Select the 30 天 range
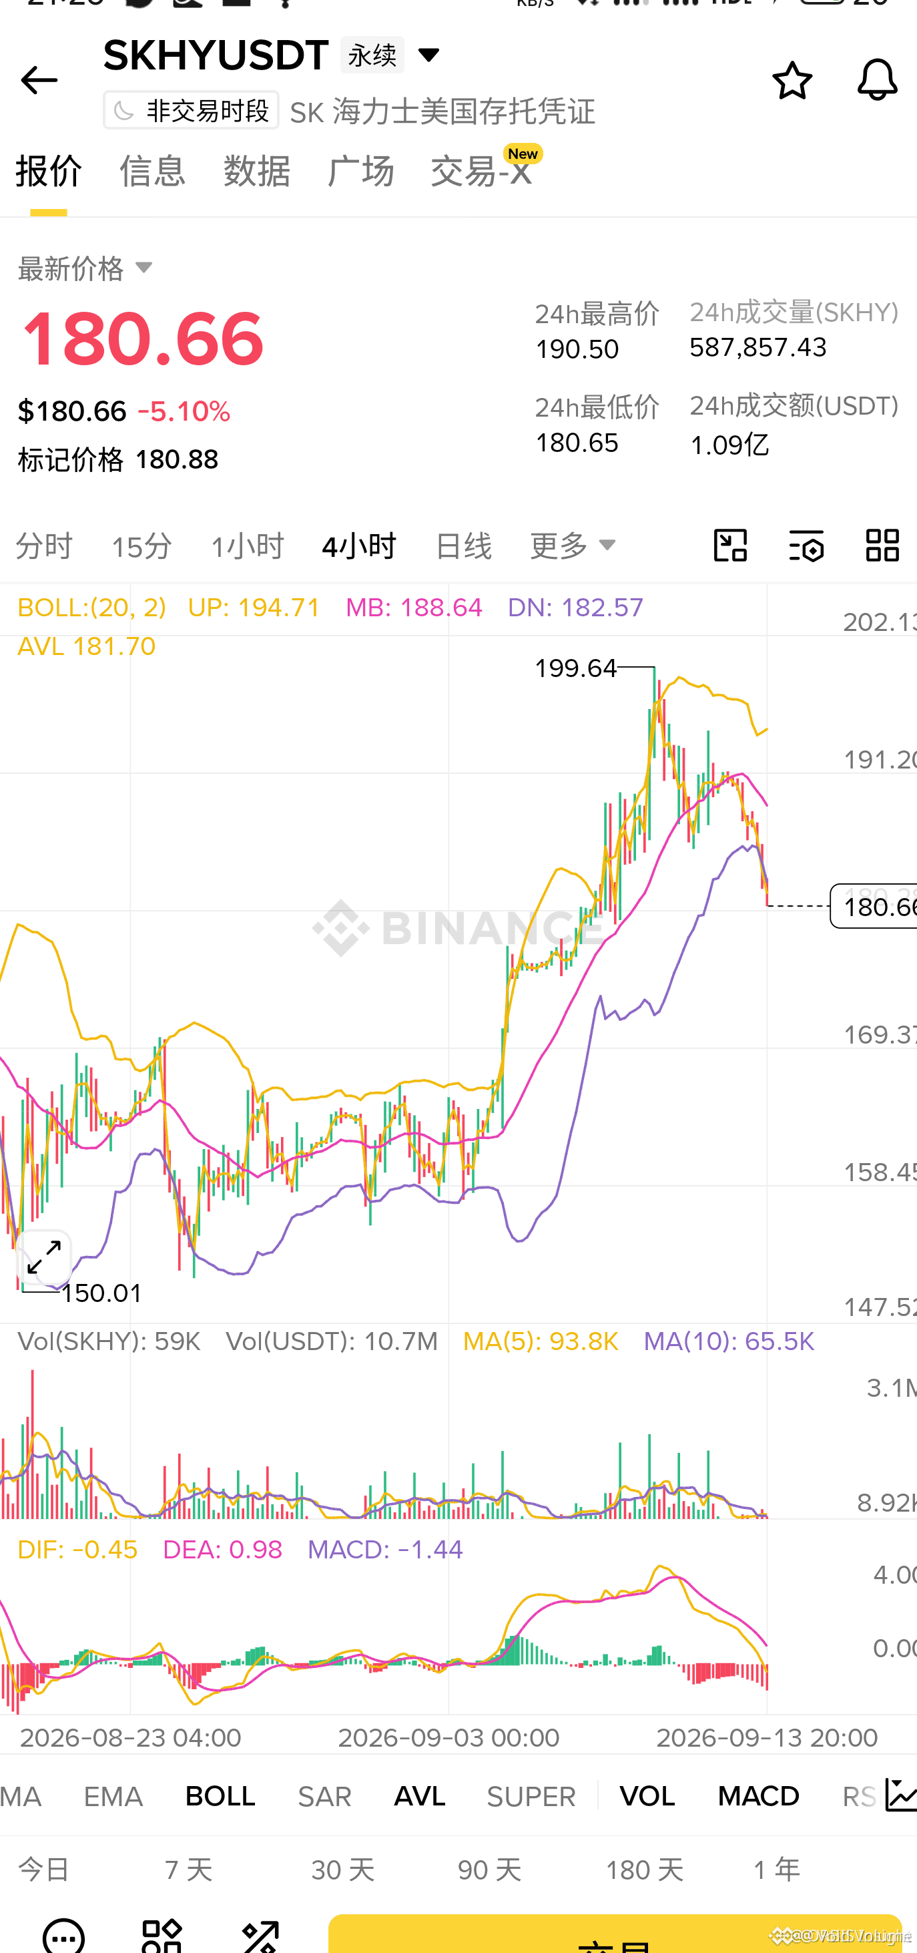917x1953 pixels. 342,1870
